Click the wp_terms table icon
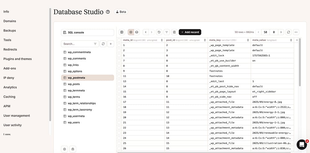The height and width of the screenshot is (153, 310). click(x=65, y=97)
